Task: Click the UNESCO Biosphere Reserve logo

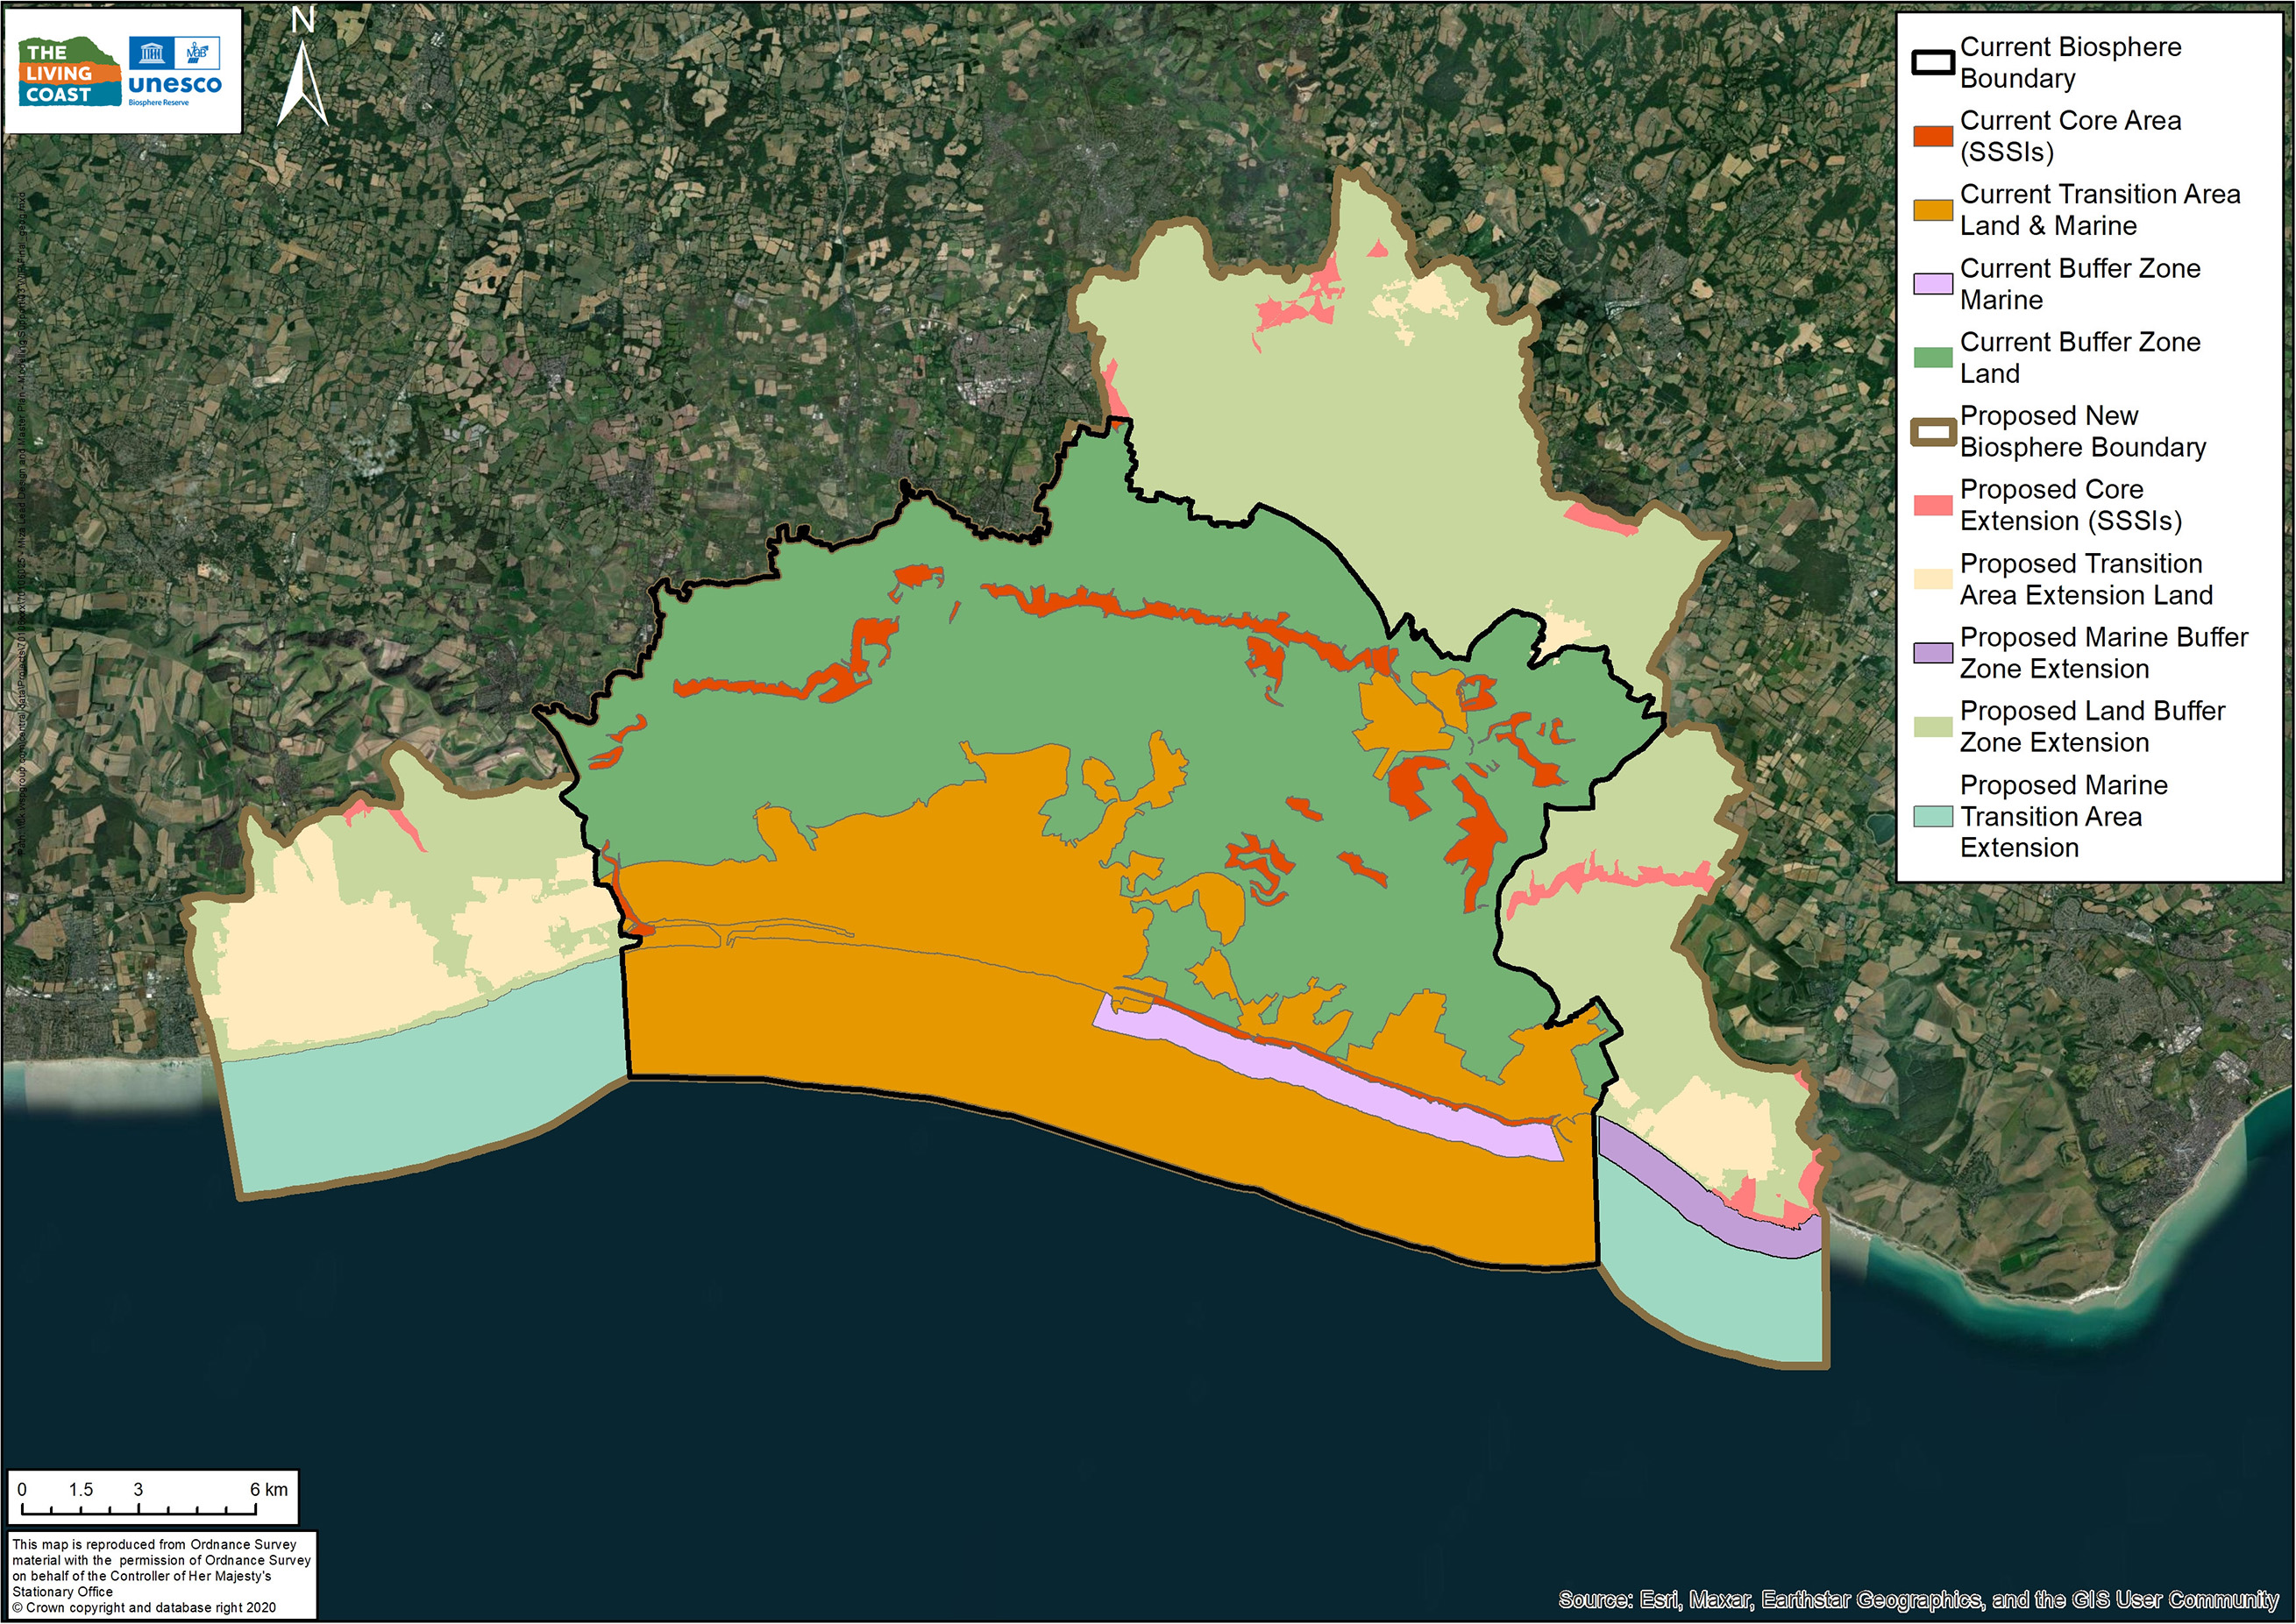Action: pyautogui.click(x=175, y=73)
